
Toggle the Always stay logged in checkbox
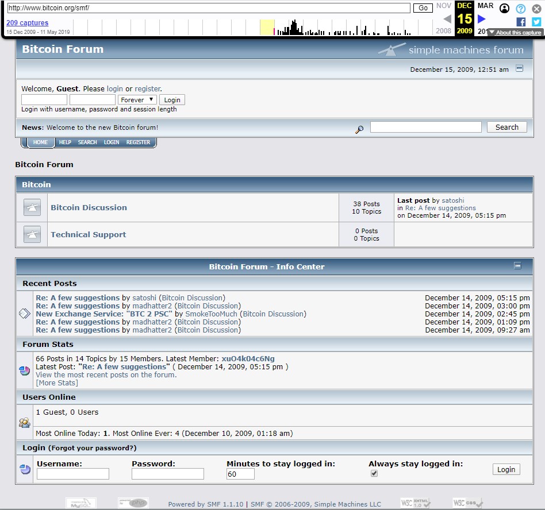tap(374, 473)
